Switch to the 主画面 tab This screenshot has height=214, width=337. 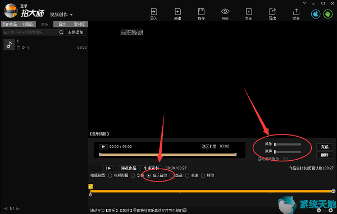click(x=28, y=24)
